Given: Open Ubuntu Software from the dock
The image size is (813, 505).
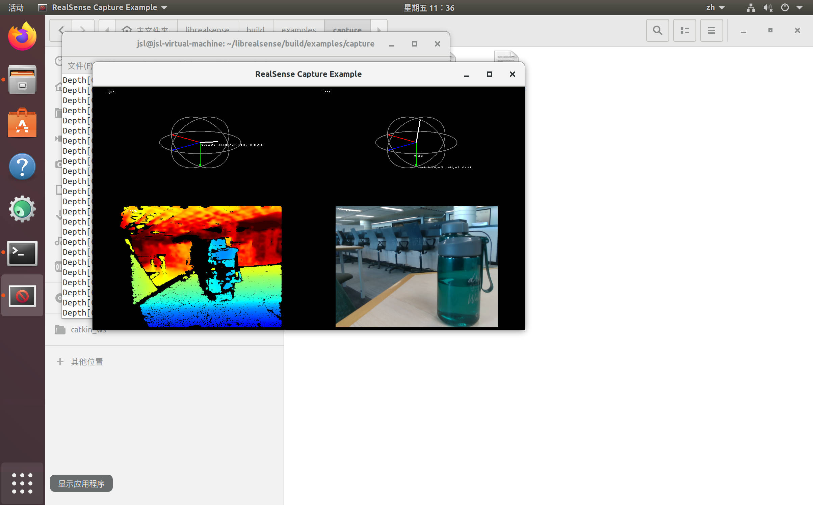Looking at the screenshot, I should (x=22, y=123).
